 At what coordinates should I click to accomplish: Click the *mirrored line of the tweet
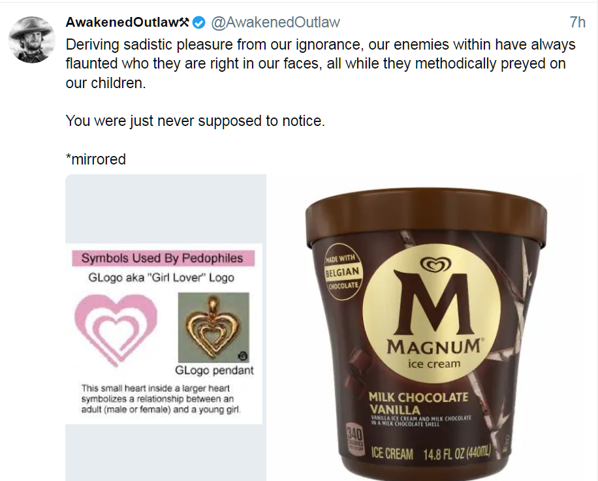click(x=96, y=159)
